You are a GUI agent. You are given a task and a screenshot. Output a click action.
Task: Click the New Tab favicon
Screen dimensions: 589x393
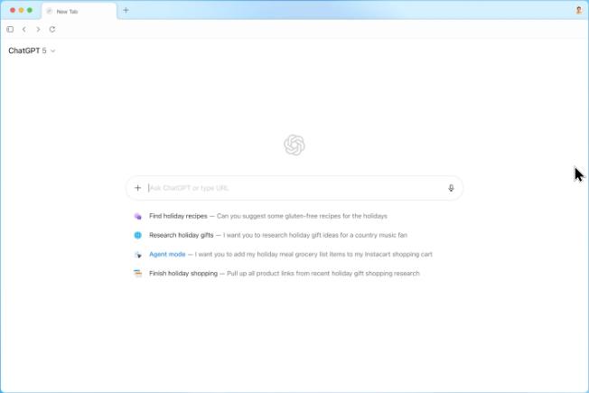[49, 11]
